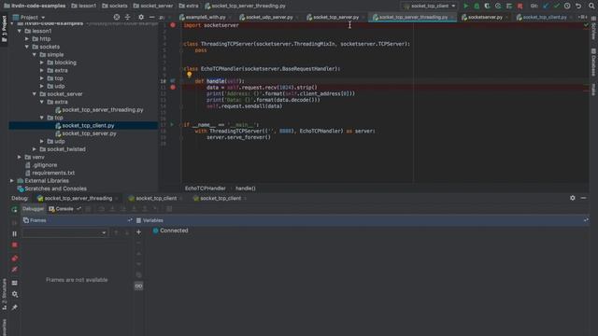
Task: Expand the venv folder
Action: (20, 158)
